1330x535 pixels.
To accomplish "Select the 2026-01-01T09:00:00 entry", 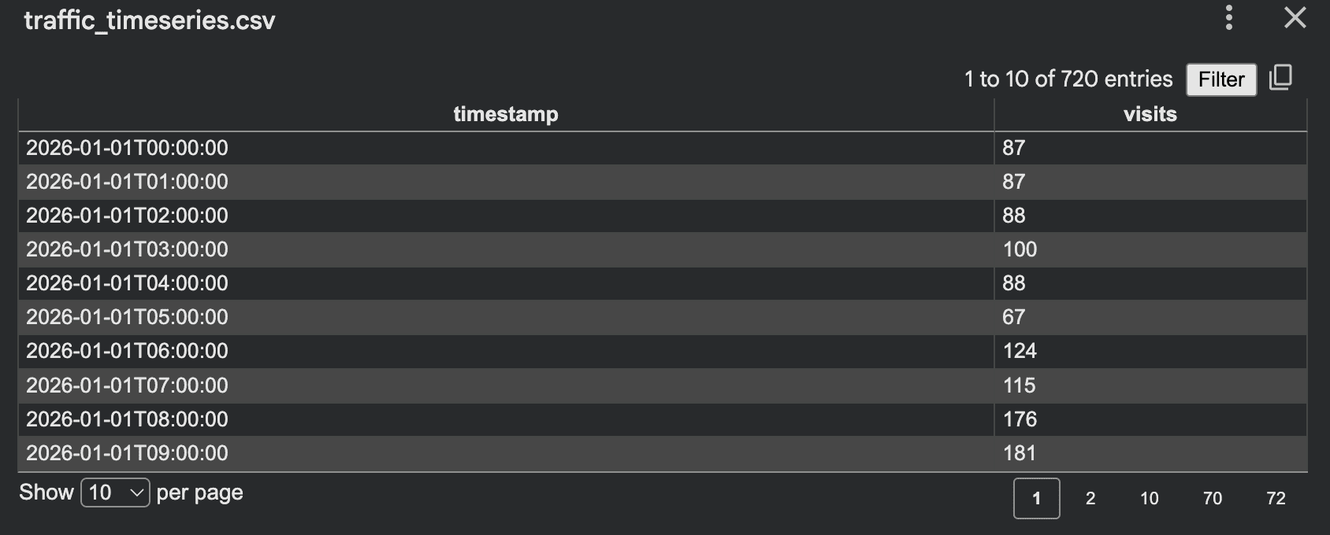I will pyautogui.click(x=504, y=452).
